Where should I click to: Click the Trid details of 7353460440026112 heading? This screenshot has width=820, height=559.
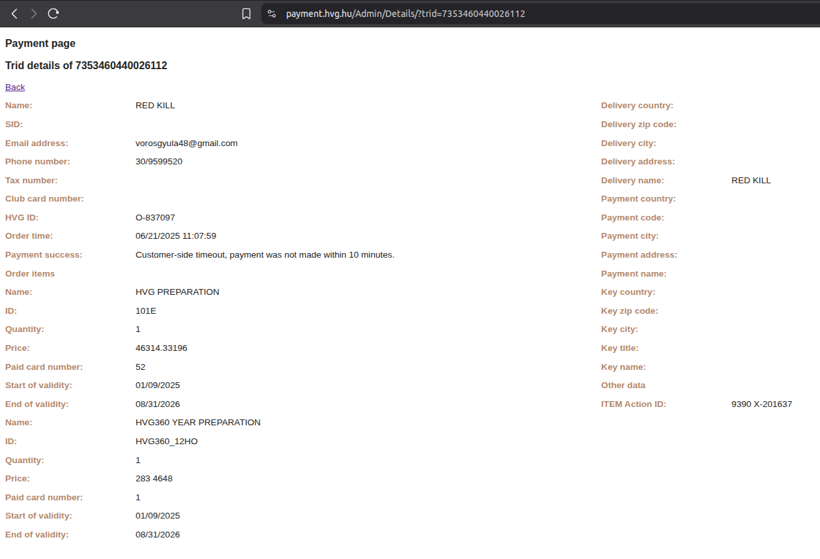86,66
